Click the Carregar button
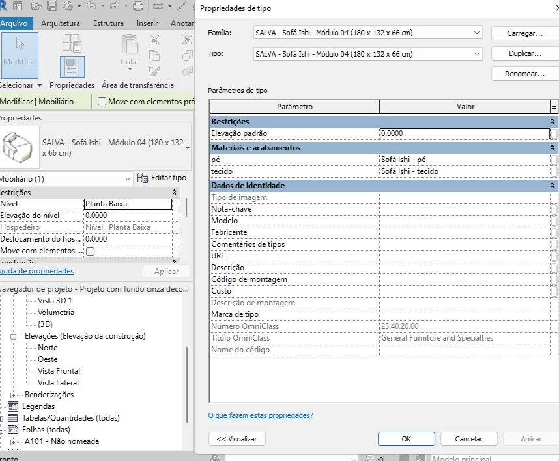Viewport: 559px width, 461px height. pyautogui.click(x=524, y=33)
